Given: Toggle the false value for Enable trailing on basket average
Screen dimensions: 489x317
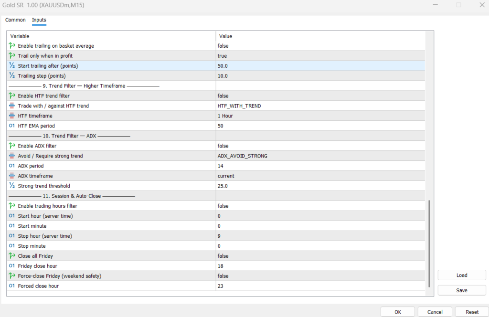Looking at the screenshot, I should click(x=320, y=46).
